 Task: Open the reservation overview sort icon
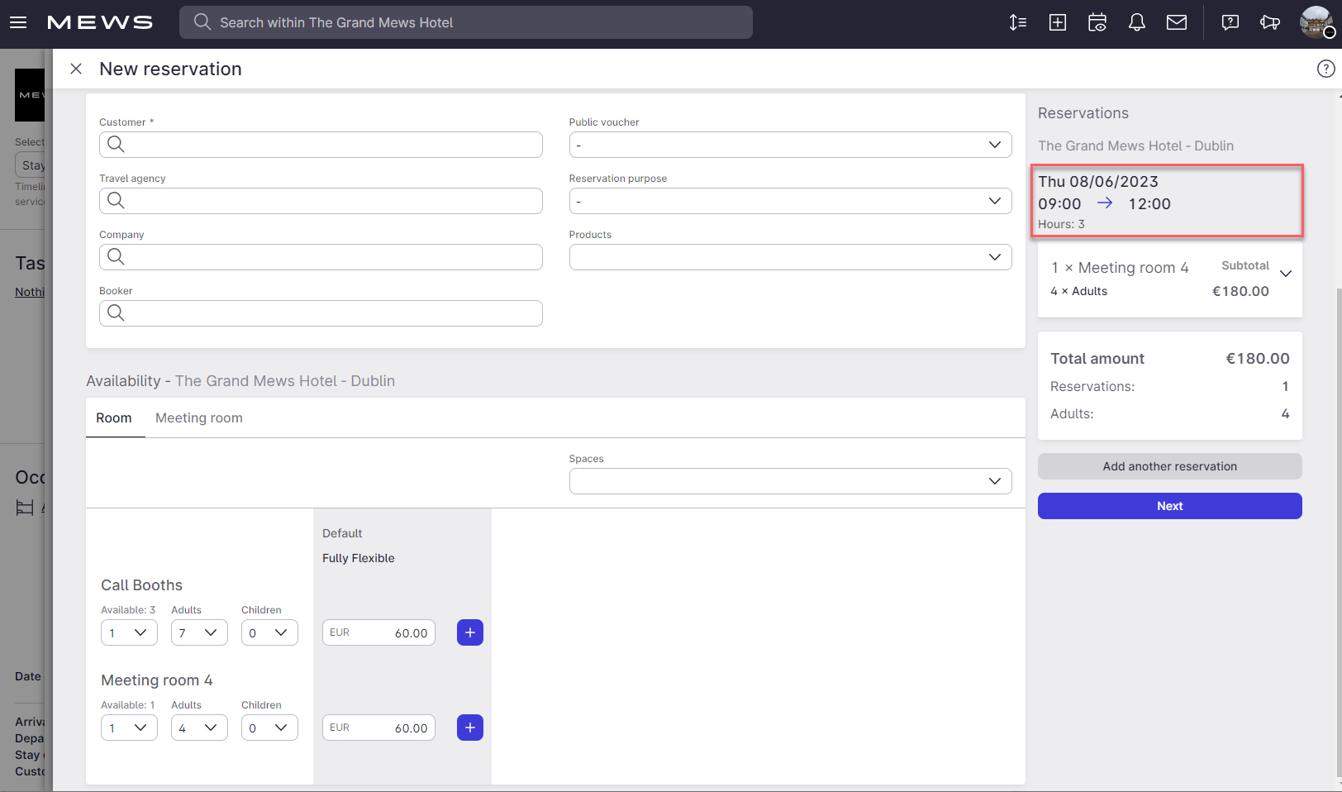click(x=1017, y=22)
